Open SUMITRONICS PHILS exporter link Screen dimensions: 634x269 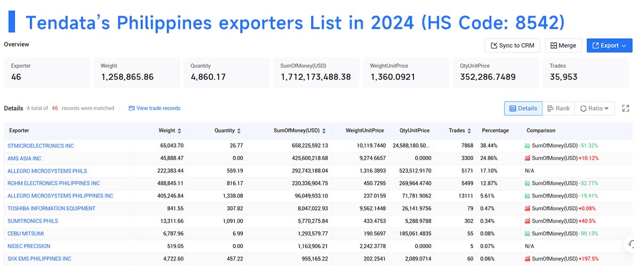pyautogui.click(x=32, y=221)
